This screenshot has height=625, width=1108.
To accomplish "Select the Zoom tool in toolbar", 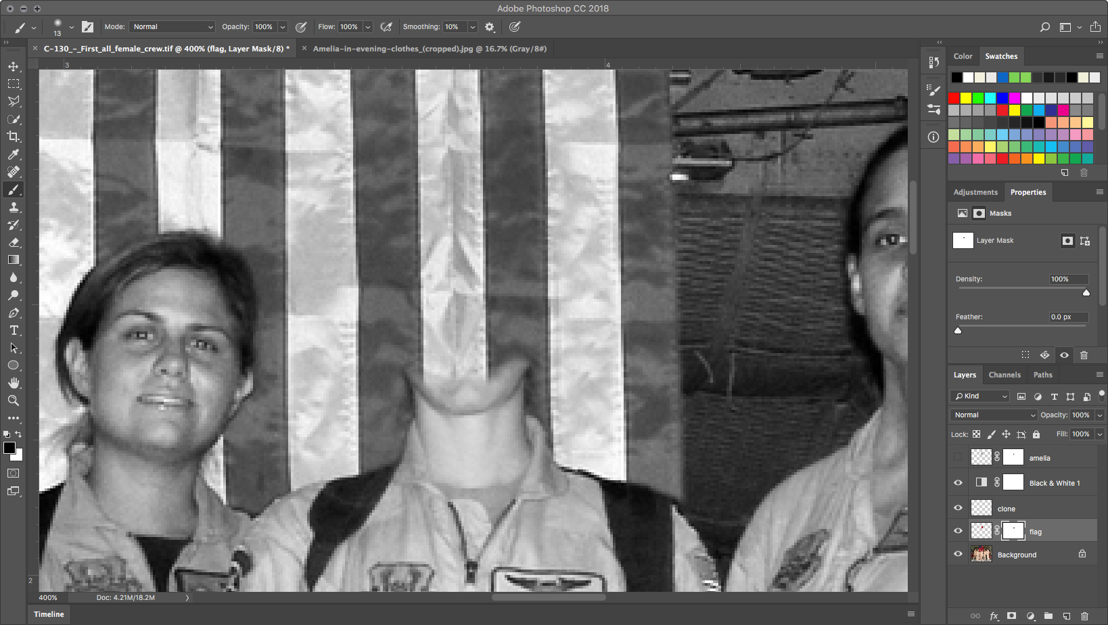I will click(x=14, y=400).
